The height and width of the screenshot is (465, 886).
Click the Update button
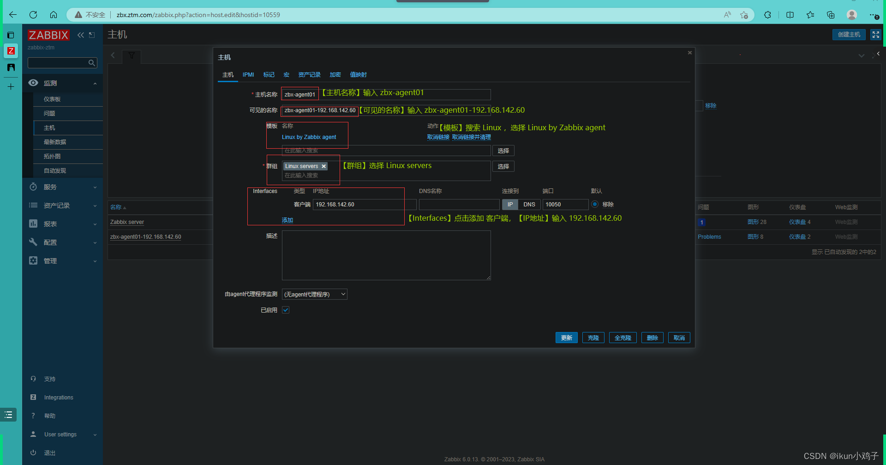[566, 338]
